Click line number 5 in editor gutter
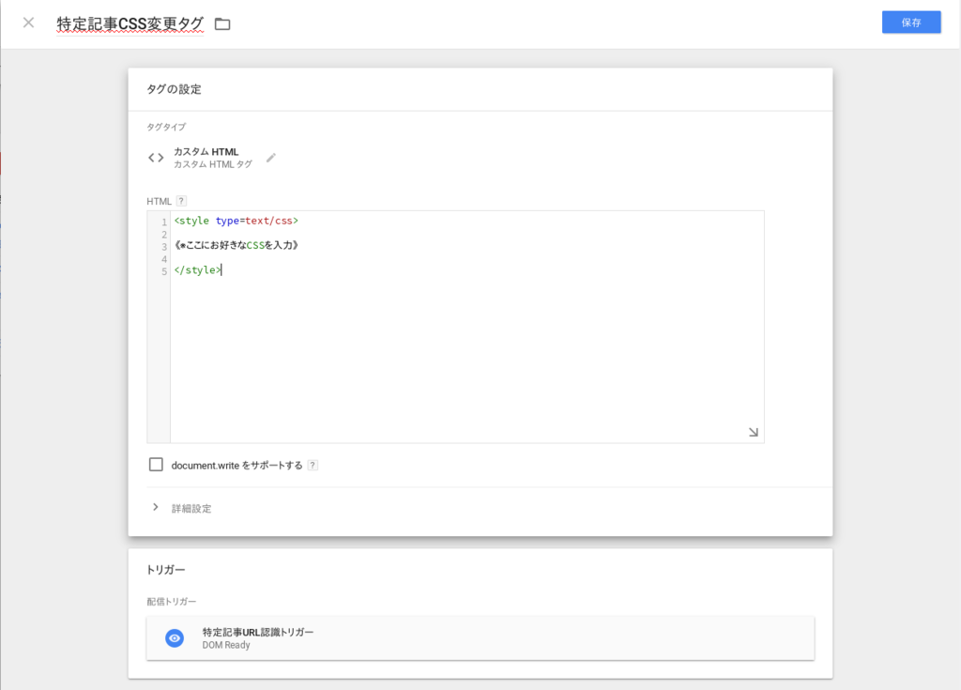Viewport: 961px width, 690px height. (164, 271)
